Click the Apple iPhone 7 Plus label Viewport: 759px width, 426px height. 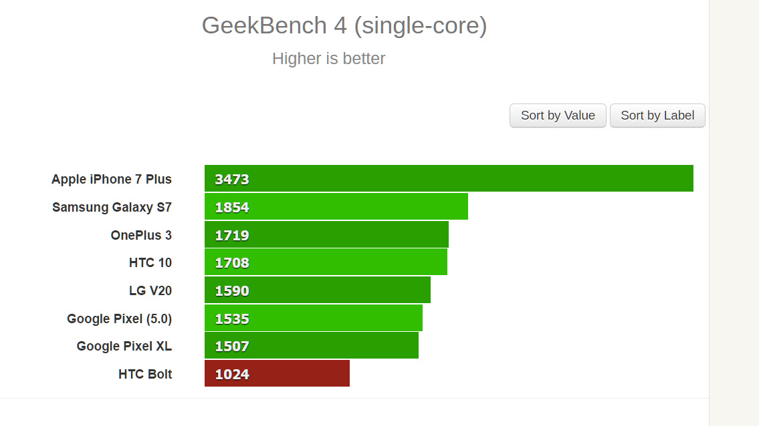point(112,179)
